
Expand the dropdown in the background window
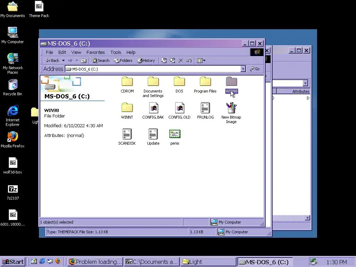305,83
